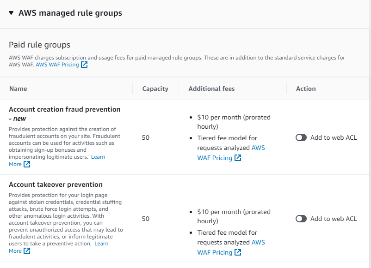Click capacity value 50 for Account takeover prevention

point(146,219)
